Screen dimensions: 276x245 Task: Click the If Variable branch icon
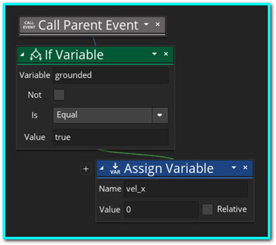coord(36,54)
